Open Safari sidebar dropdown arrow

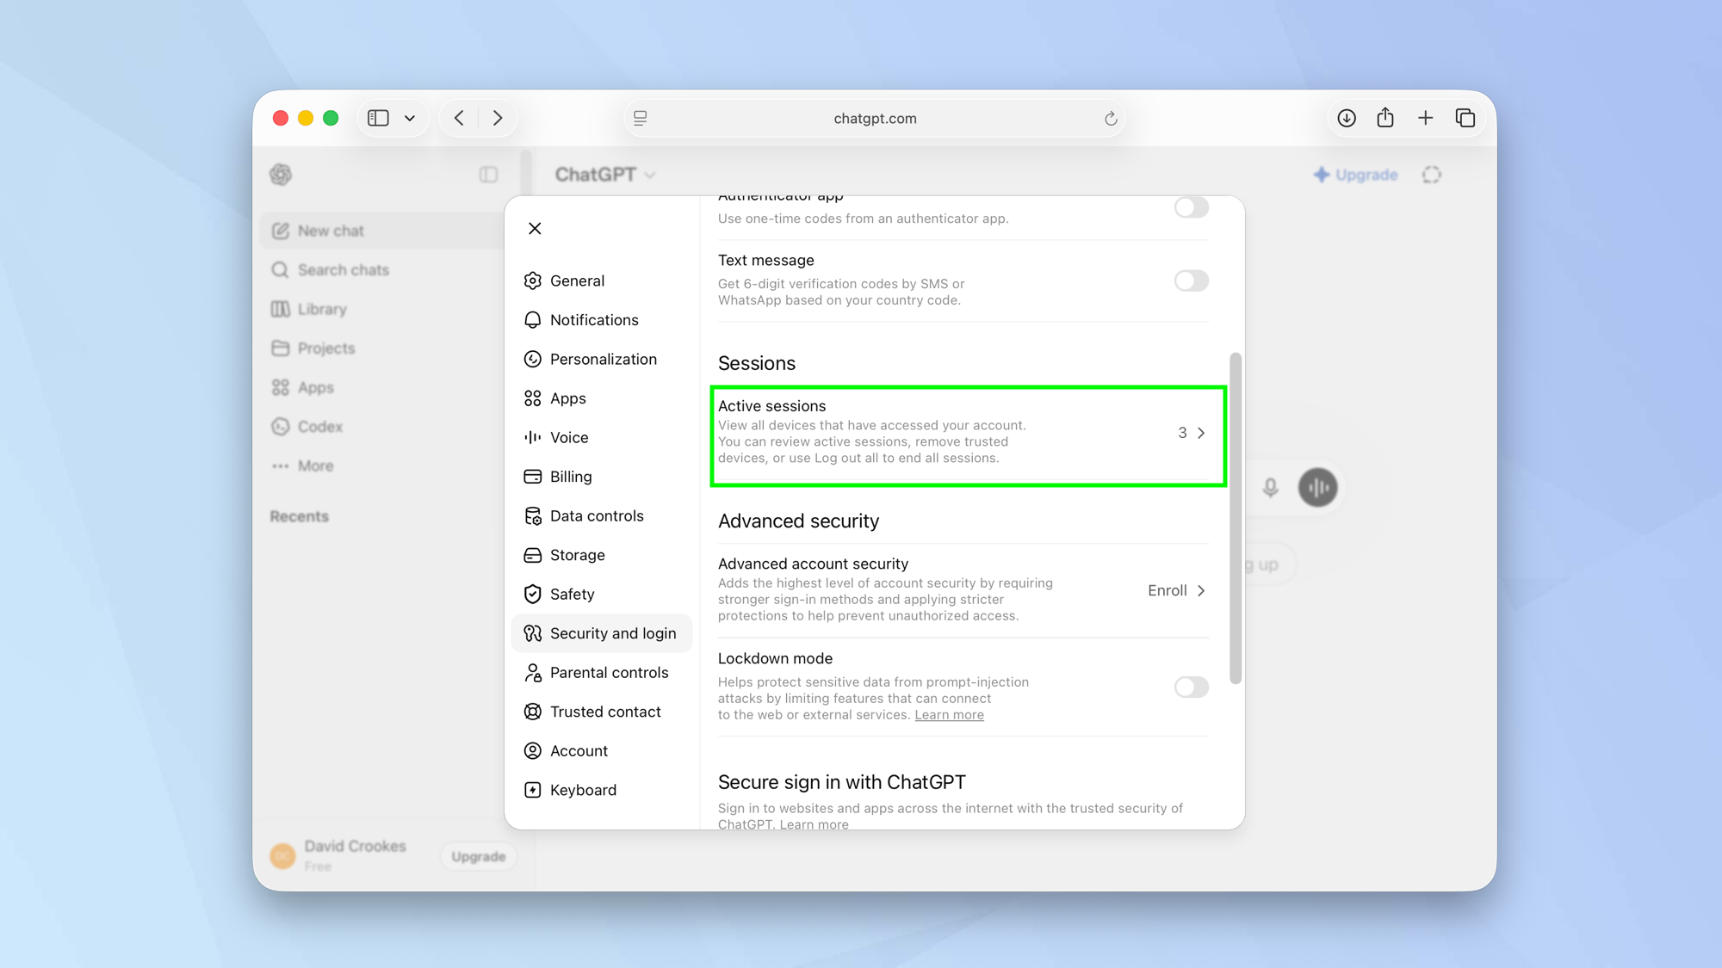click(x=410, y=118)
